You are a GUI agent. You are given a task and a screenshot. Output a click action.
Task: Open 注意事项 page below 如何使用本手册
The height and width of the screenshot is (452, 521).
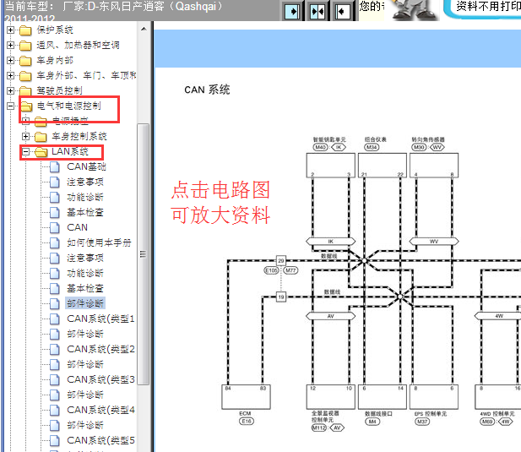pyautogui.click(x=85, y=258)
